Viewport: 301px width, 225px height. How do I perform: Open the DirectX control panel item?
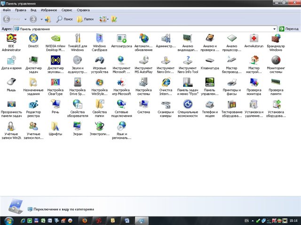(33, 41)
